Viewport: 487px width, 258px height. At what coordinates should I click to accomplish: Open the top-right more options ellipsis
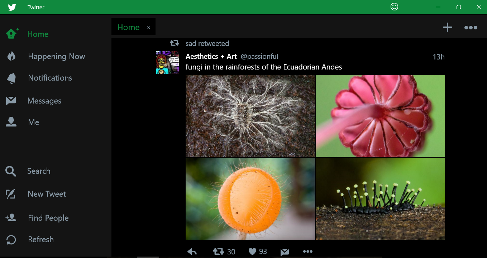pyautogui.click(x=471, y=28)
